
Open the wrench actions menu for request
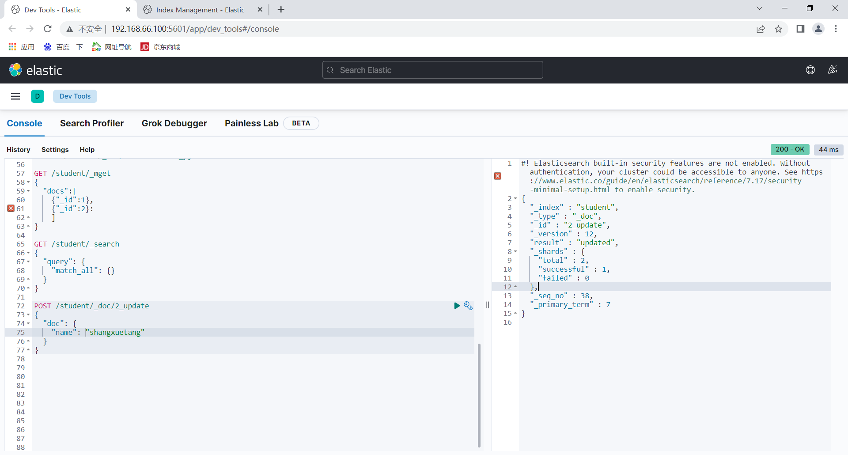tap(468, 306)
